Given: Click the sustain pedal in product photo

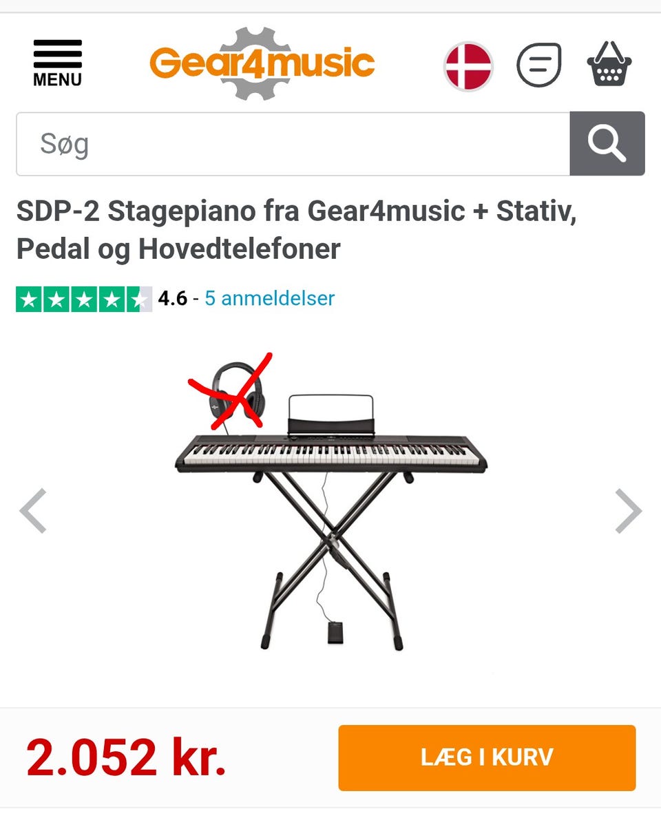Looking at the screenshot, I should (x=335, y=632).
